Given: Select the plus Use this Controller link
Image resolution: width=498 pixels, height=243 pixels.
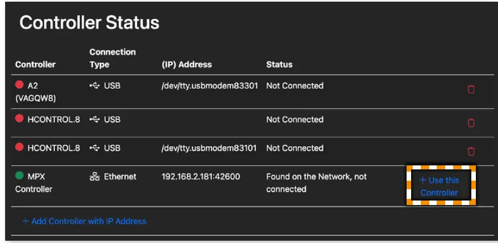Looking at the screenshot, I should point(439,186).
